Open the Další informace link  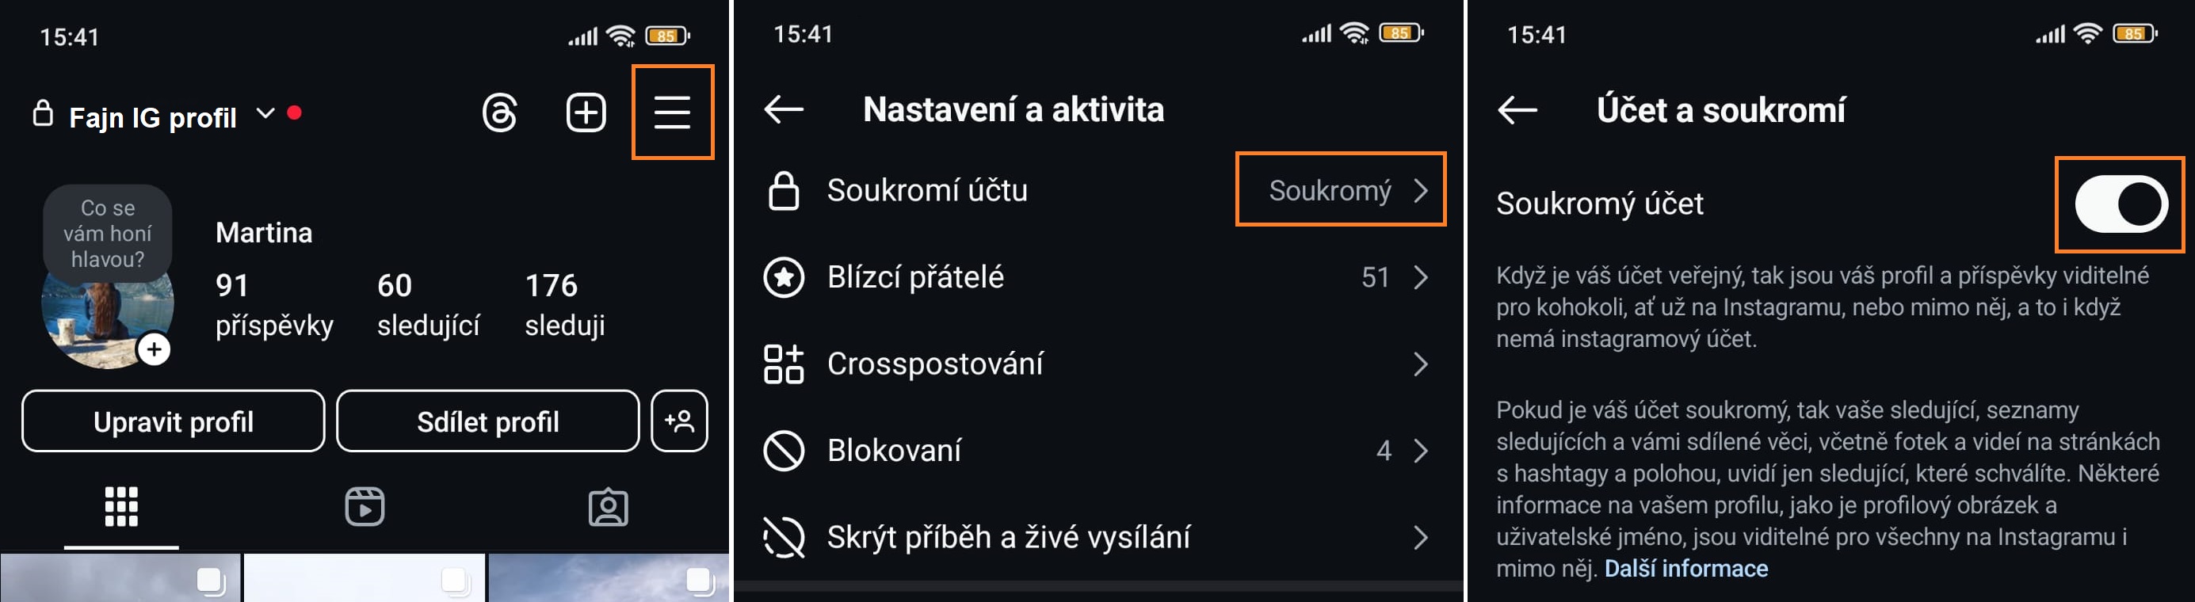1685,569
